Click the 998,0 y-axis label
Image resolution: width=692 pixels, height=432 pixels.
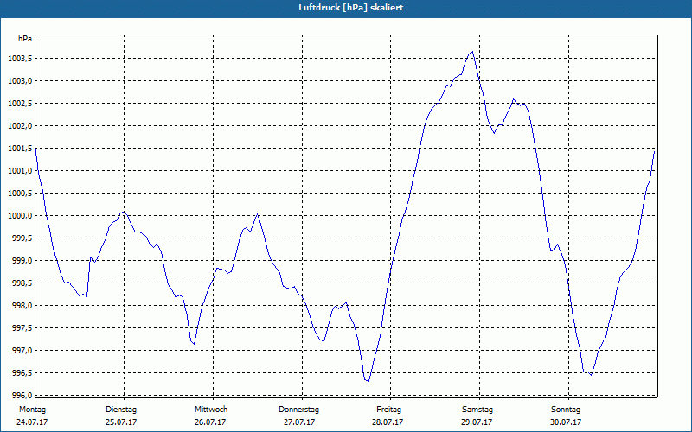(22, 306)
